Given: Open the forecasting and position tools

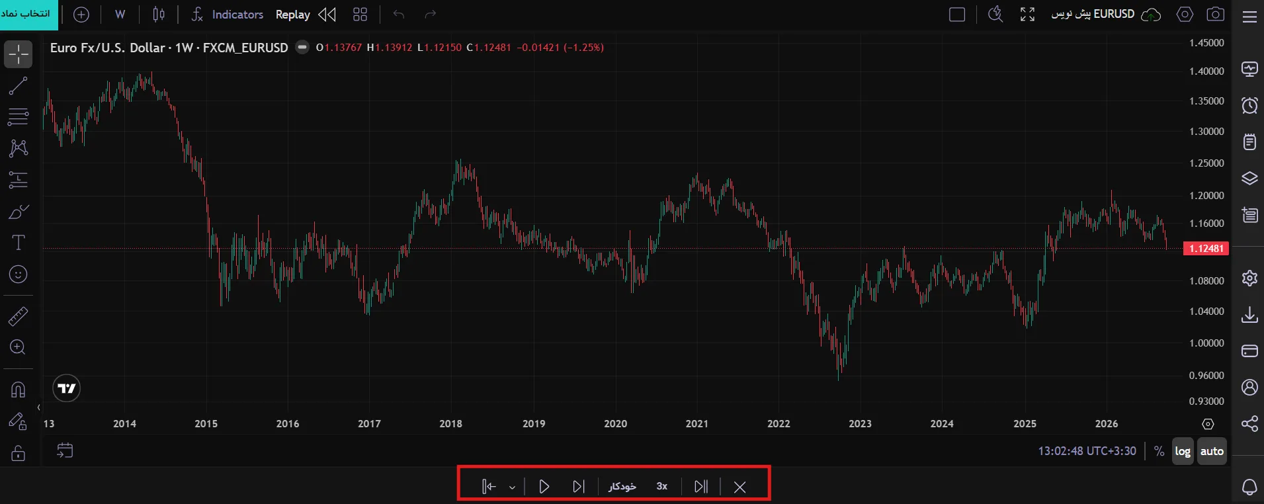Looking at the screenshot, I should click(x=19, y=180).
